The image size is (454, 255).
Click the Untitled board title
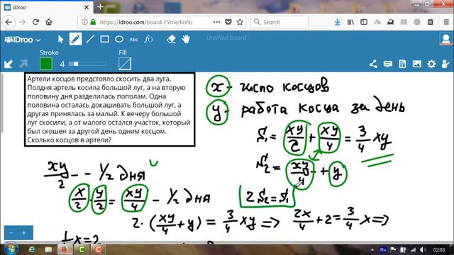226,38
